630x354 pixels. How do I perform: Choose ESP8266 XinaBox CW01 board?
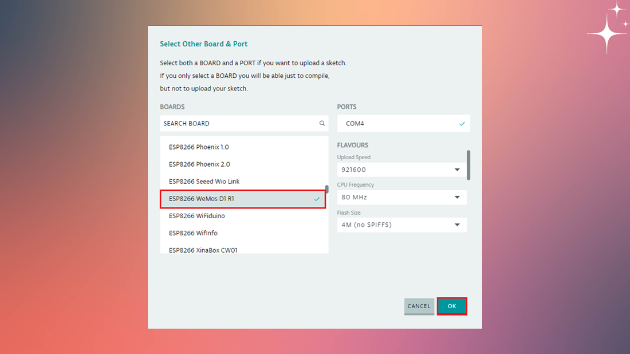[244, 249]
